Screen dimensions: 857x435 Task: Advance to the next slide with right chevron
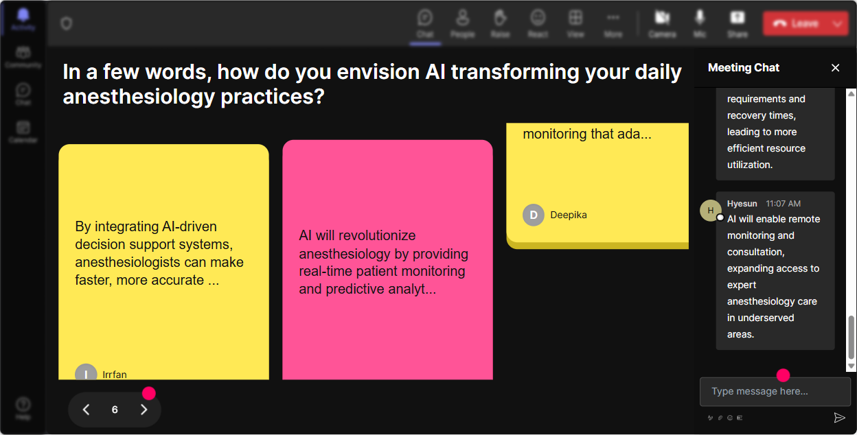click(144, 410)
